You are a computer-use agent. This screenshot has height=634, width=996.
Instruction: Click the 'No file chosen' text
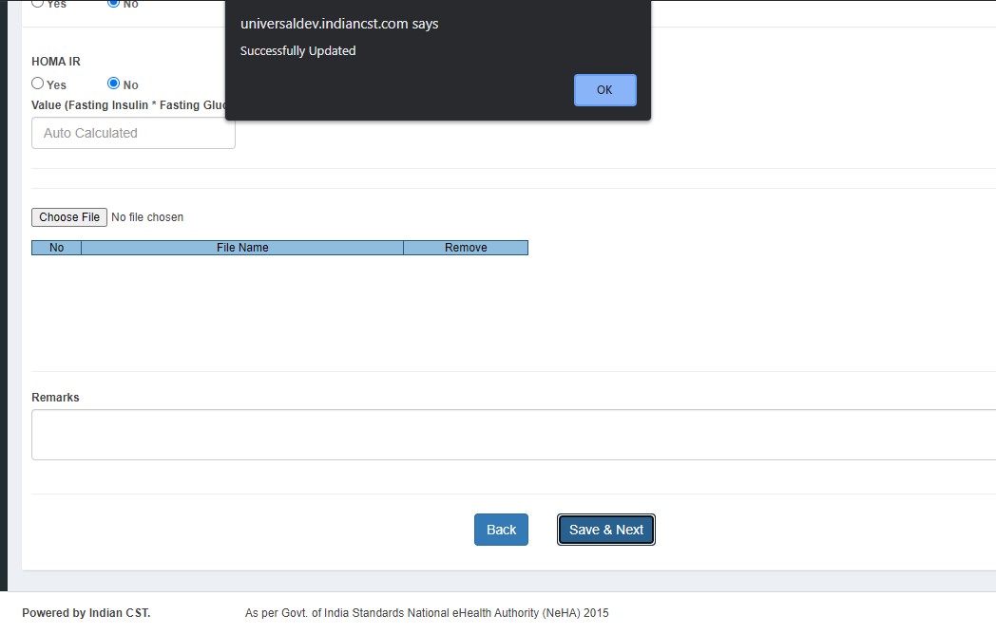point(147,217)
